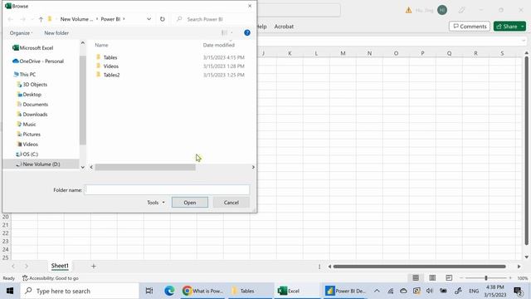
Task: Select the Tables folder
Action: coord(110,57)
